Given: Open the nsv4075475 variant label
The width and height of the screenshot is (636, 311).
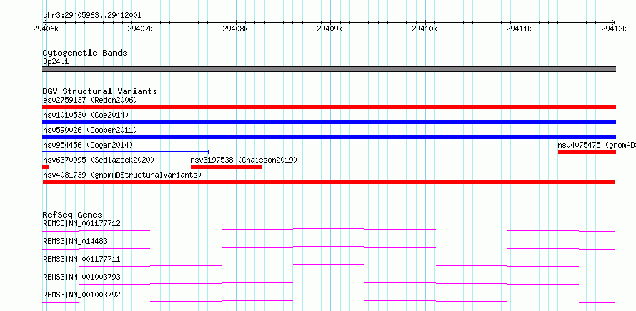Looking at the screenshot, I should 597,145.
